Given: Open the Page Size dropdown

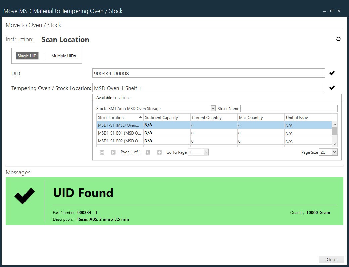Looking at the screenshot, I should point(334,152).
